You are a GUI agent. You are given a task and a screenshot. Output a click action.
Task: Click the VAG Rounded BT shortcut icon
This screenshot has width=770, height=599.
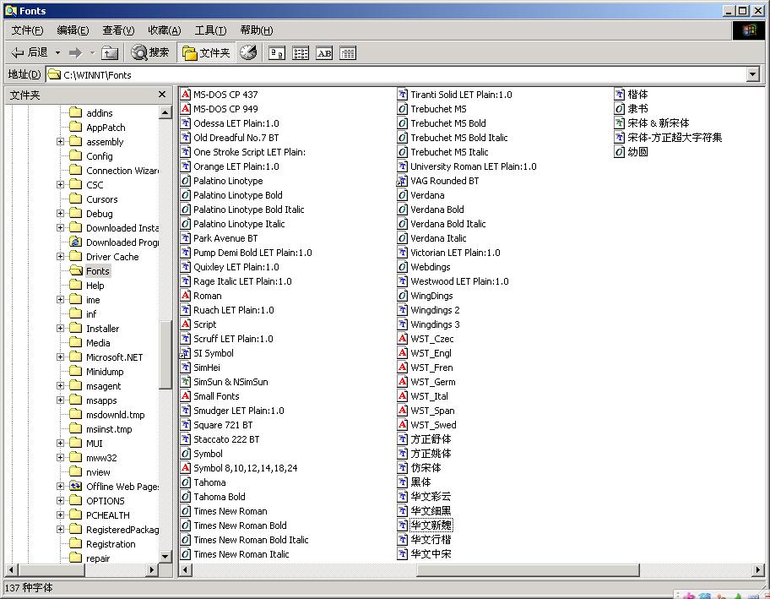point(402,180)
